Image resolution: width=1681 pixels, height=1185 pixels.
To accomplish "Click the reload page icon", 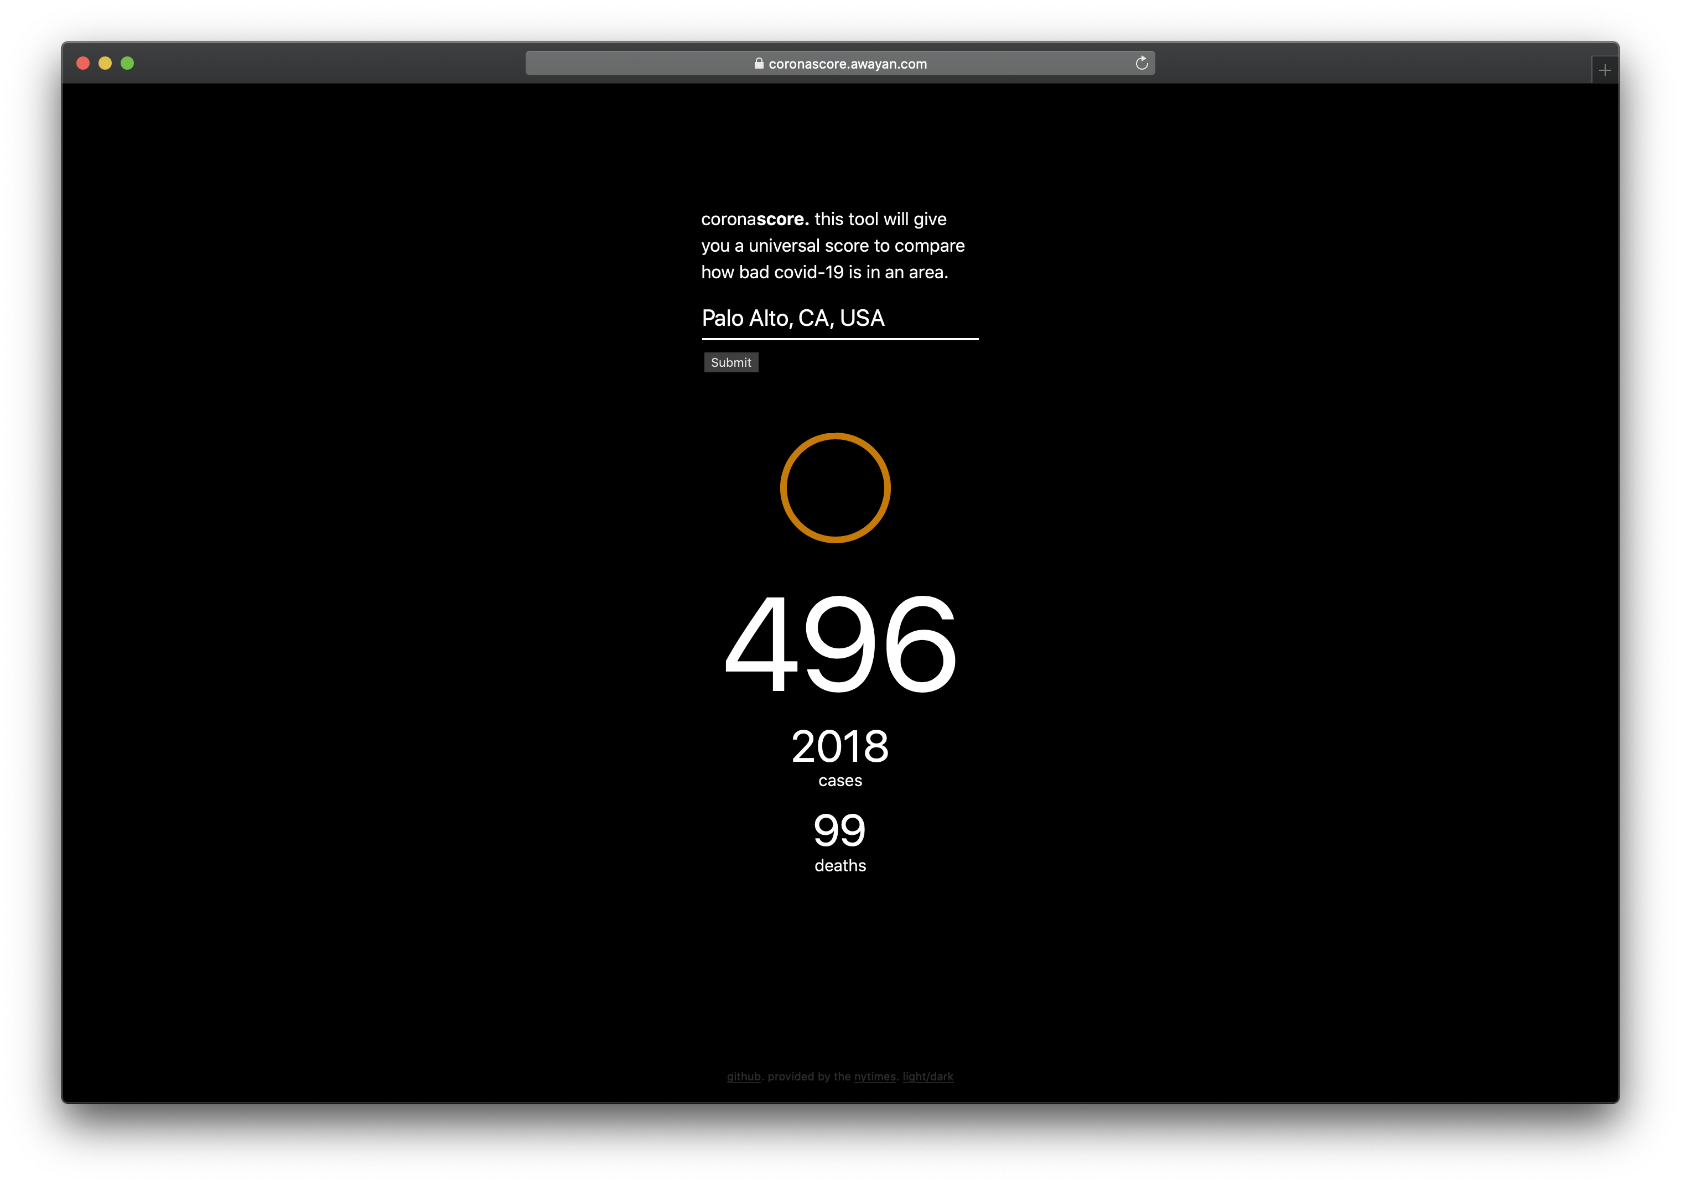I will (1142, 63).
